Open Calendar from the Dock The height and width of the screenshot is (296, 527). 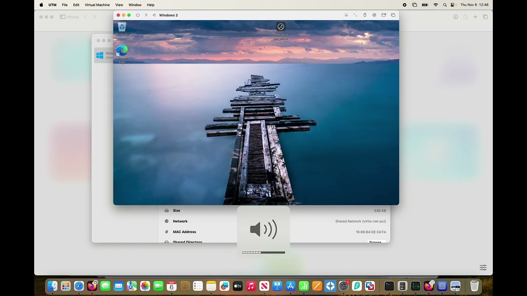coord(172,286)
